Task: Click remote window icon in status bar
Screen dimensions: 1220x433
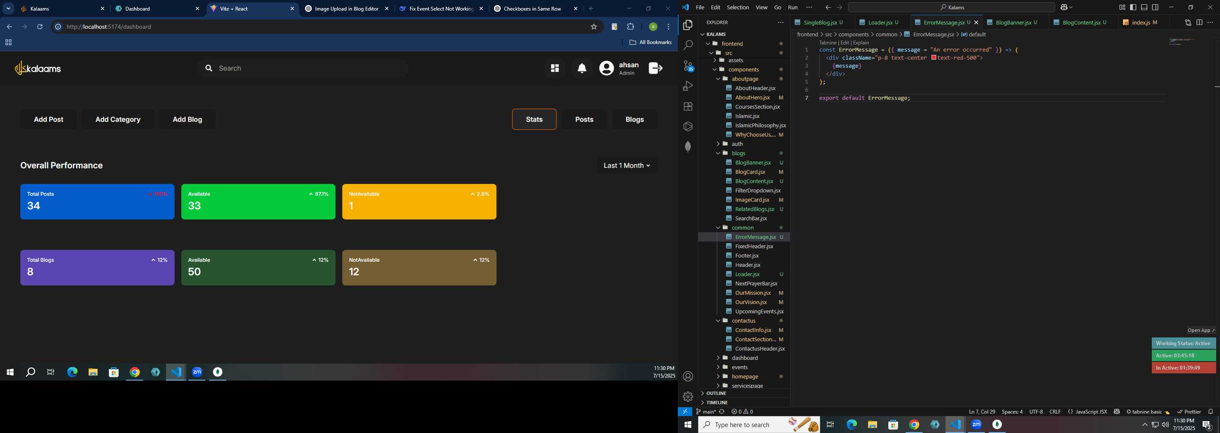Action: coord(685,412)
